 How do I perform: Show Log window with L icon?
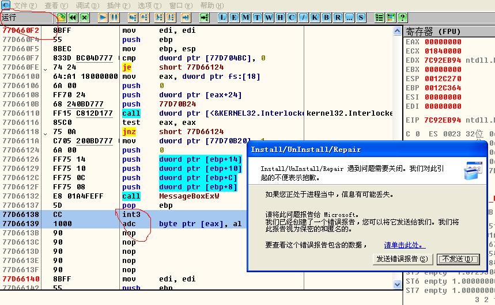click(222, 17)
